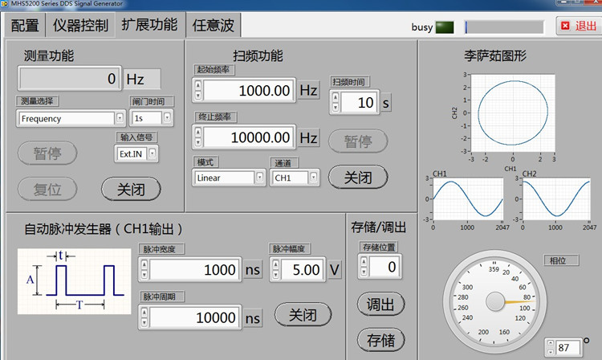Select the 仪器控制 tab
The image size is (602, 360).
click(x=80, y=25)
